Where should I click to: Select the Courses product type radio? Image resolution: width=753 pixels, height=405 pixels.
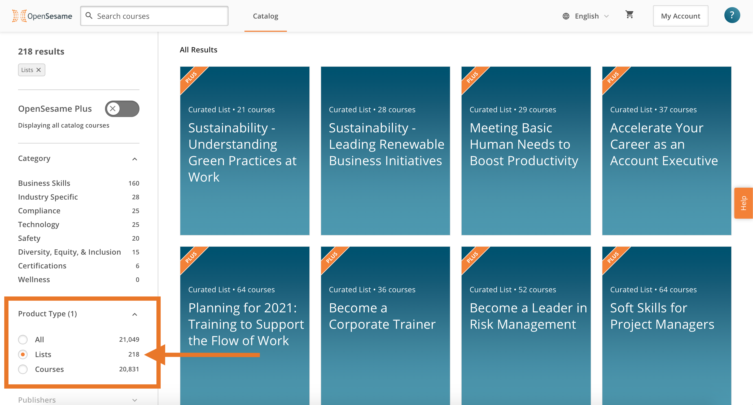click(23, 369)
